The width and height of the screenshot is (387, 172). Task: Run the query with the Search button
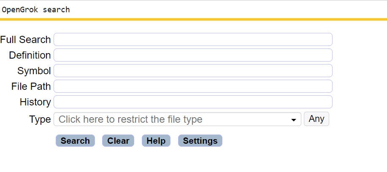click(75, 141)
